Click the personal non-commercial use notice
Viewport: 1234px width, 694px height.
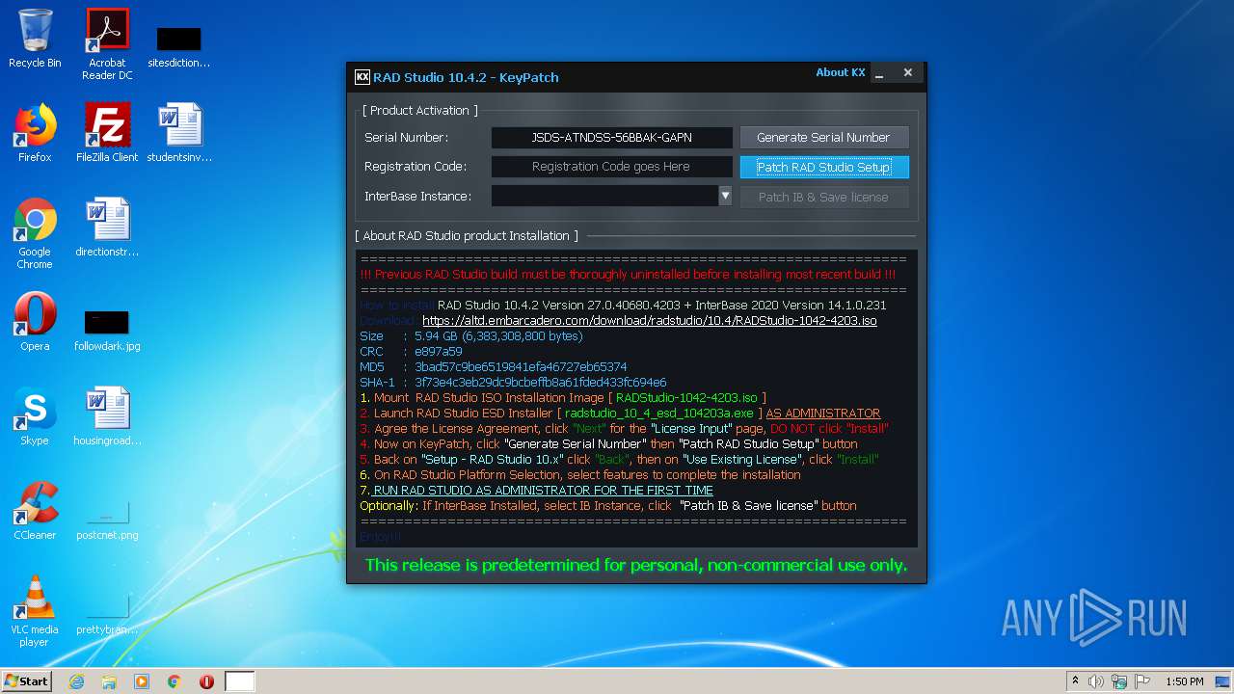coord(636,566)
